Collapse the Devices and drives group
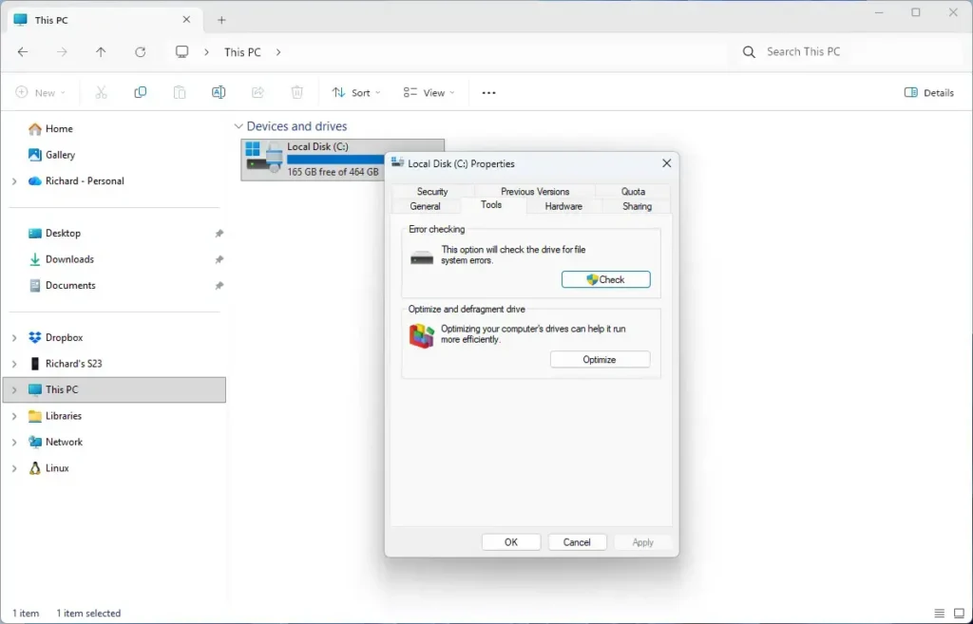The image size is (973, 624). [x=238, y=126]
